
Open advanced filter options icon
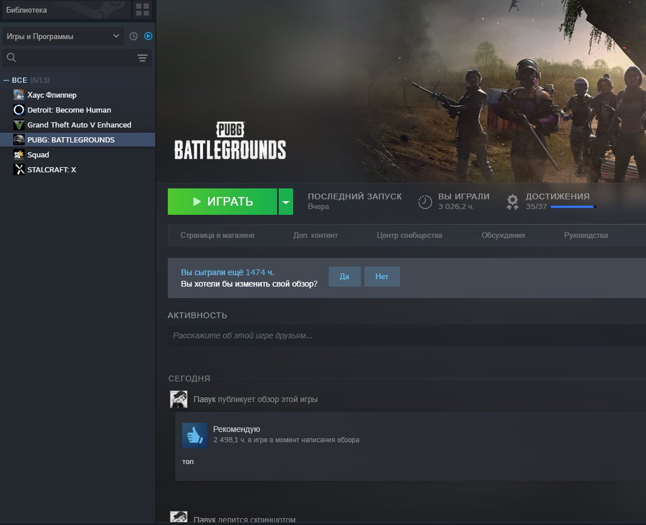[143, 58]
